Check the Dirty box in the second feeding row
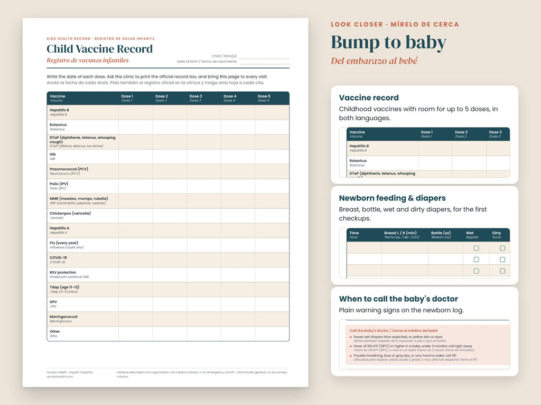 (502, 259)
